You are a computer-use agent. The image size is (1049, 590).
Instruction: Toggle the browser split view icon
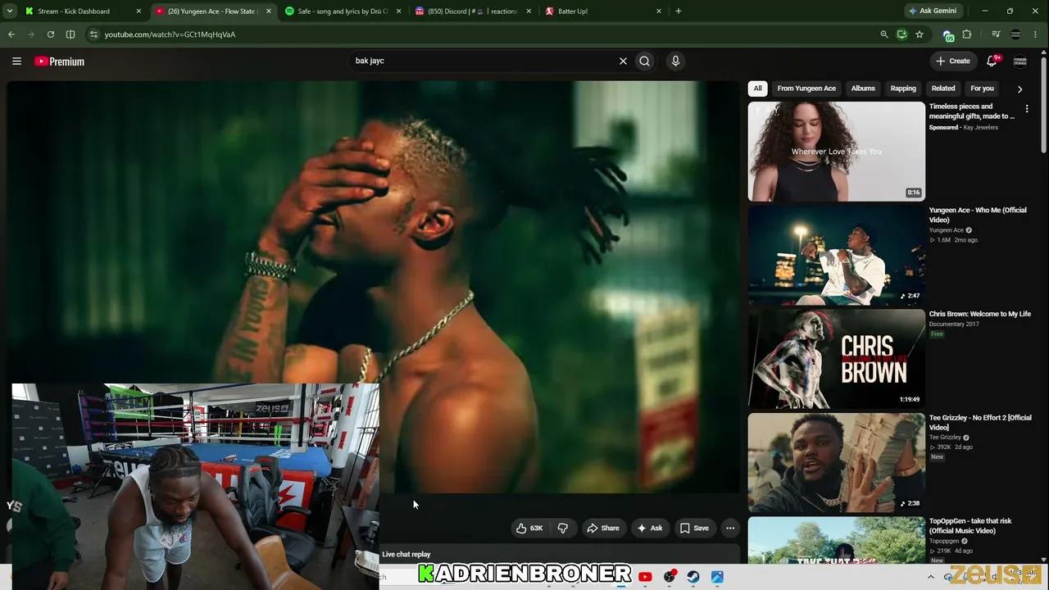tap(70, 34)
